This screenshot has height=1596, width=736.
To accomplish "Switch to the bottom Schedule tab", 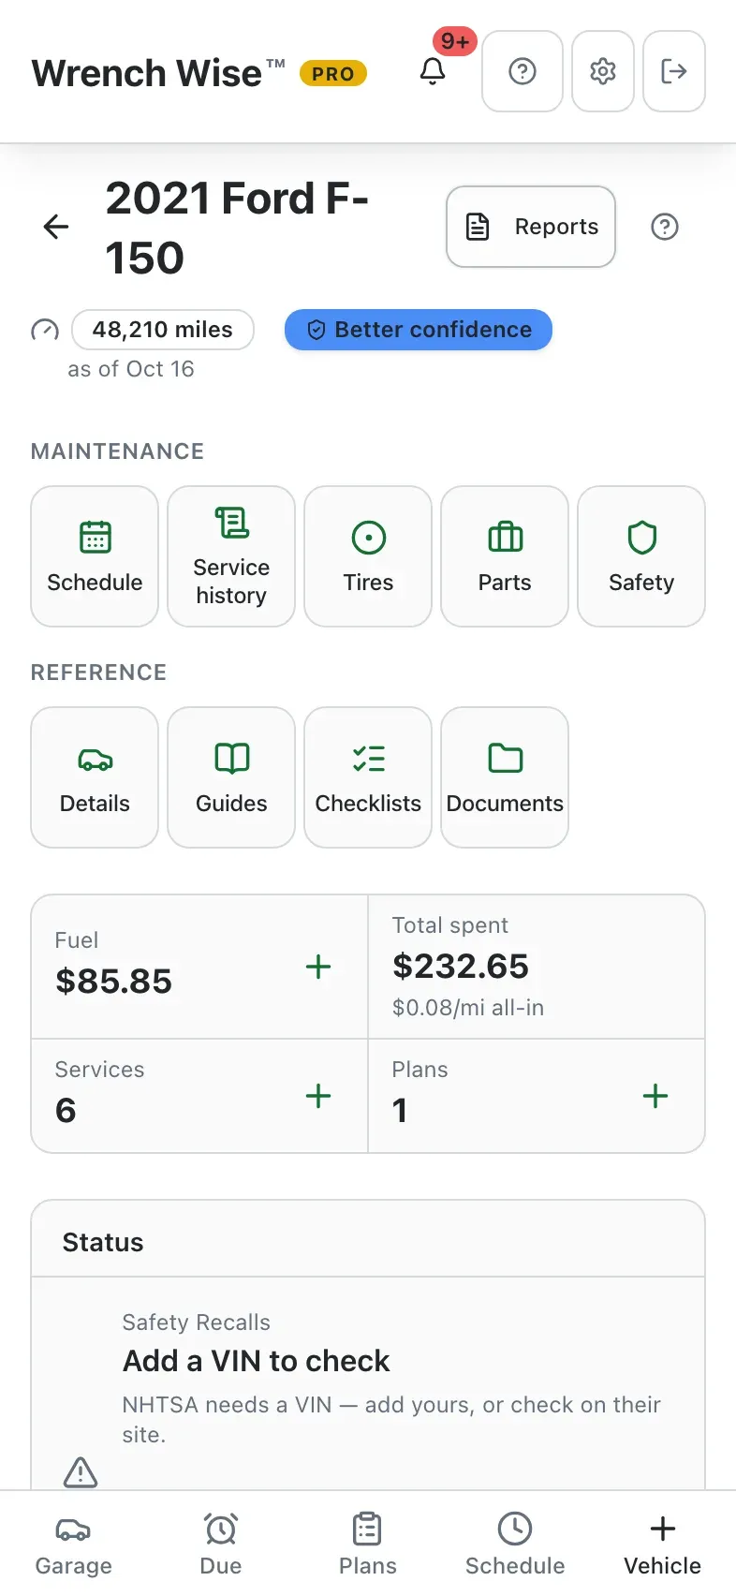I will click(x=515, y=1544).
